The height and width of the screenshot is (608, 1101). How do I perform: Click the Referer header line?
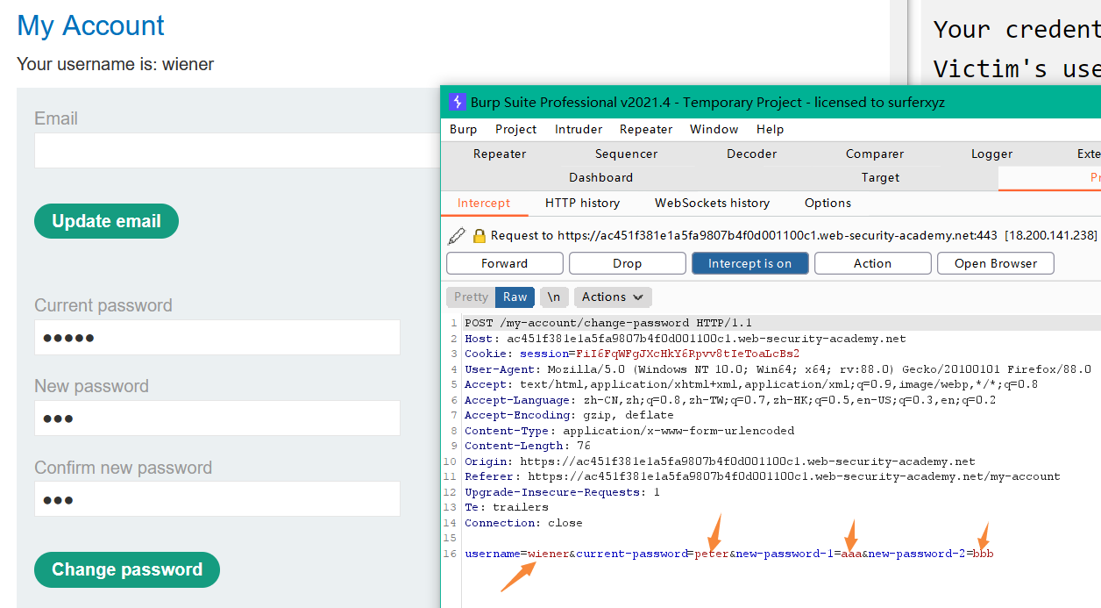tap(763, 476)
